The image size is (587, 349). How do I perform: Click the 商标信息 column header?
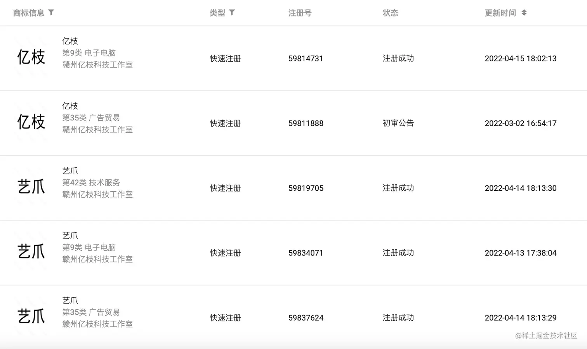click(x=29, y=13)
